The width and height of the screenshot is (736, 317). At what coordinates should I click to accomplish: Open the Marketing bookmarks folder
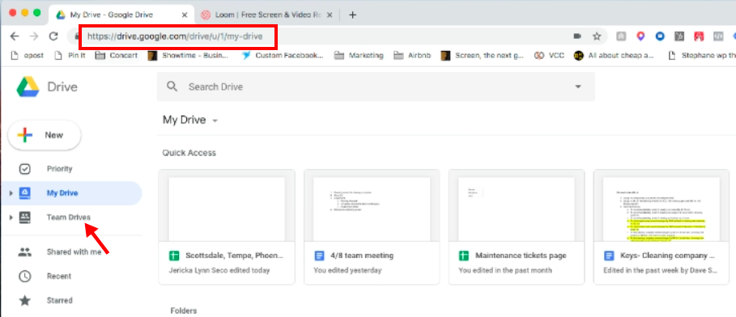[x=359, y=55]
